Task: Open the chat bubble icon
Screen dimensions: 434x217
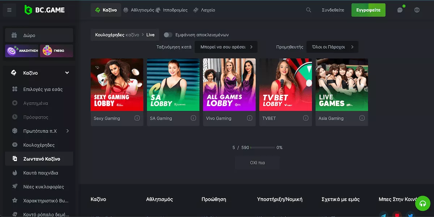Action: (400, 10)
